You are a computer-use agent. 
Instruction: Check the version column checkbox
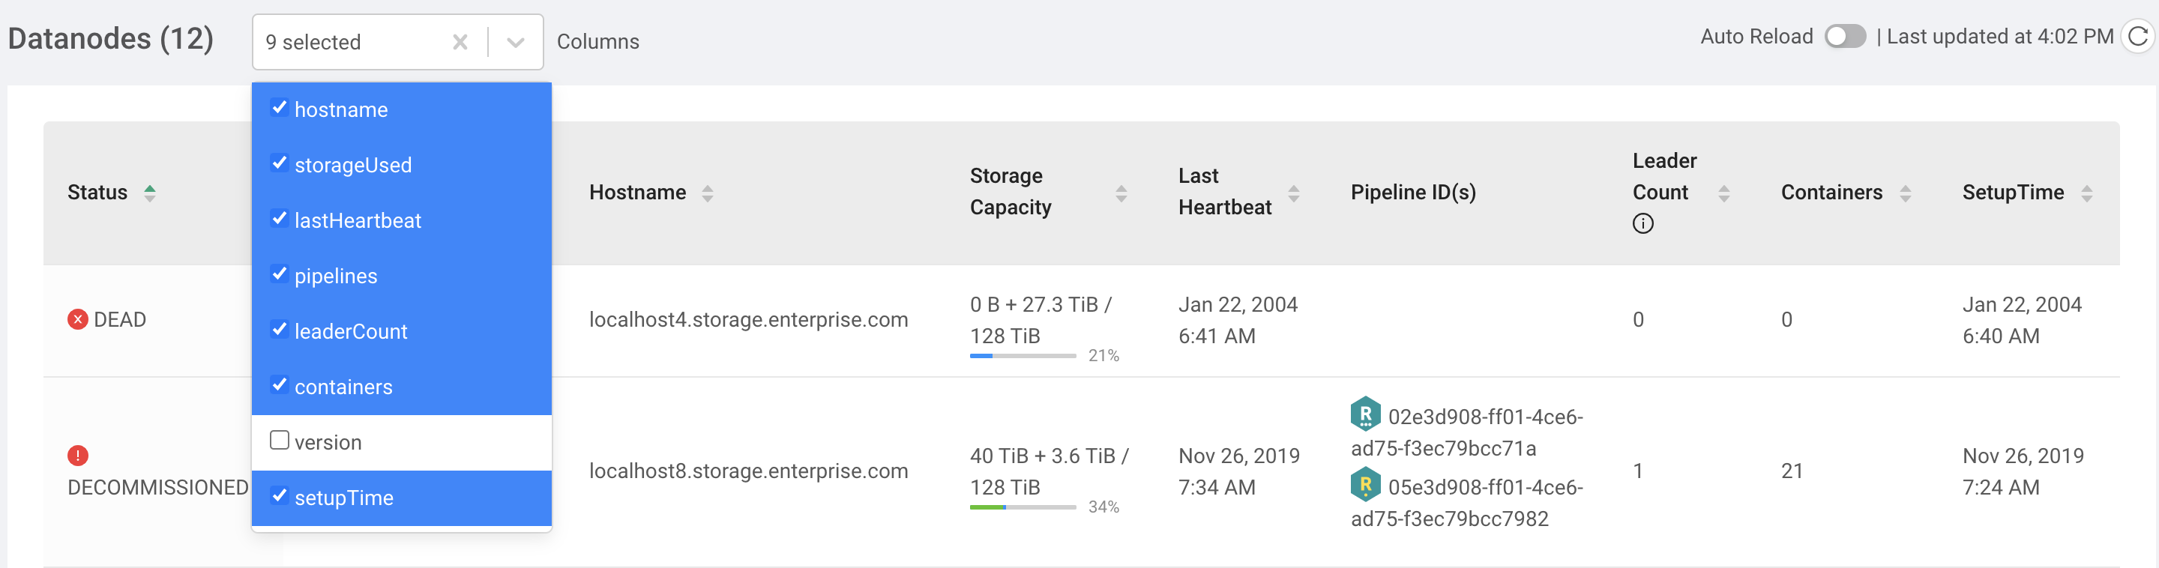point(280,441)
